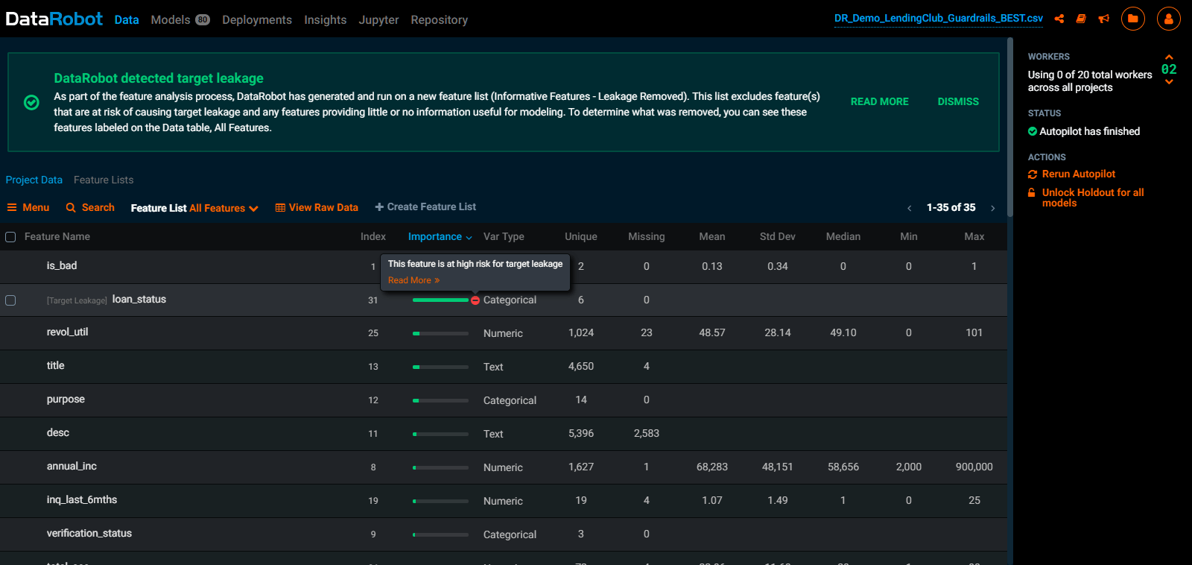Click the Models count badge 80

click(x=203, y=20)
